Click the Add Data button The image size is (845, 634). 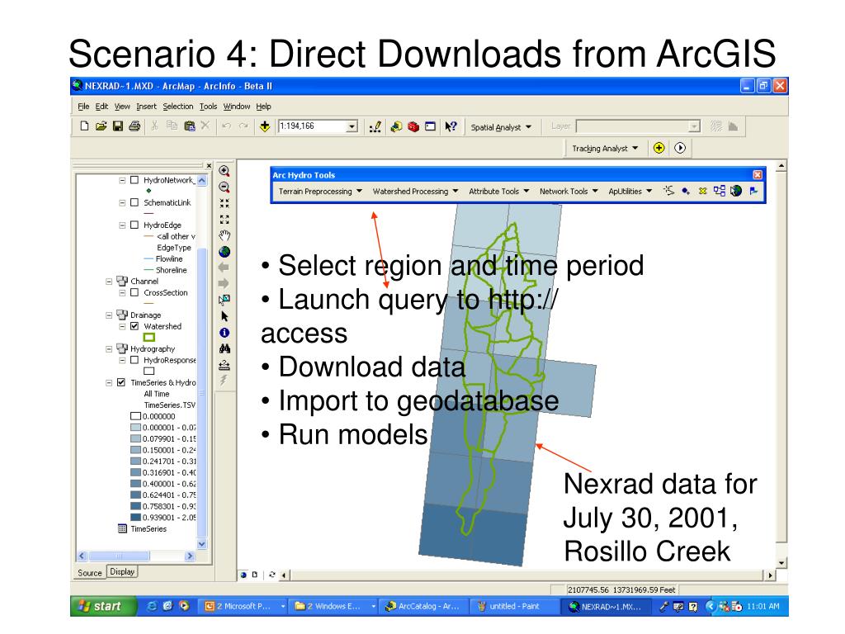coord(265,126)
